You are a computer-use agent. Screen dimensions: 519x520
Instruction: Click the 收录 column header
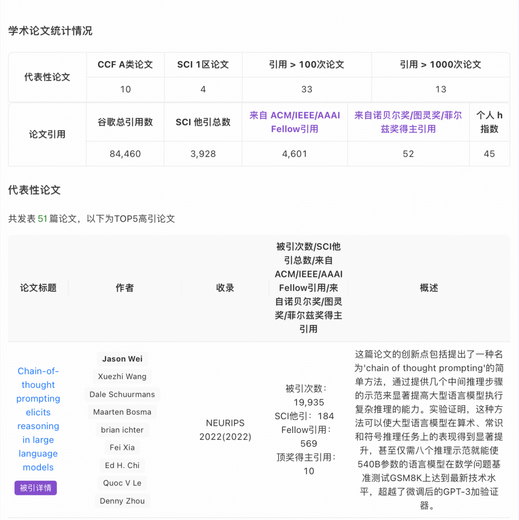point(225,288)
